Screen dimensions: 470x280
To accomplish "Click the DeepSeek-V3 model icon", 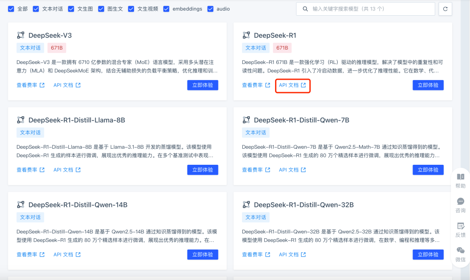I will [21, 35].
